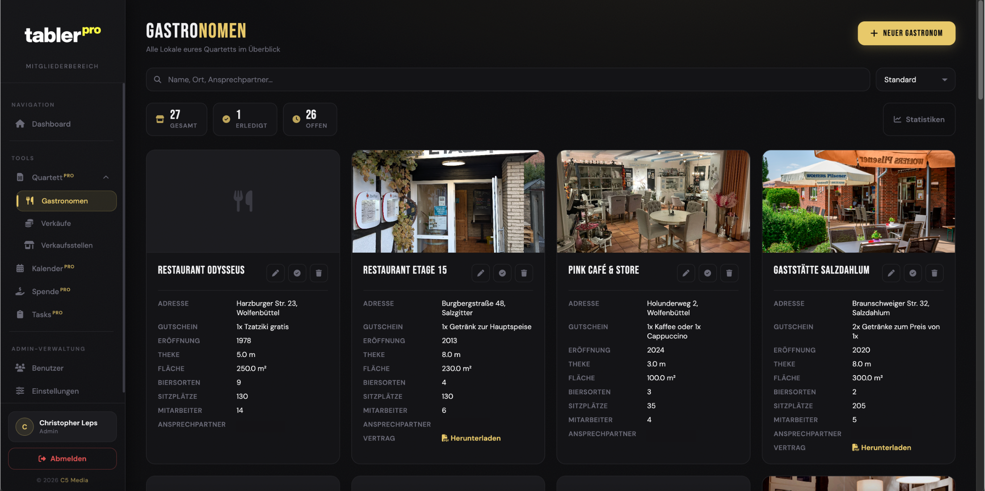Click edit pencil icon for Restaurant Odysseus

tap(275, 273)
